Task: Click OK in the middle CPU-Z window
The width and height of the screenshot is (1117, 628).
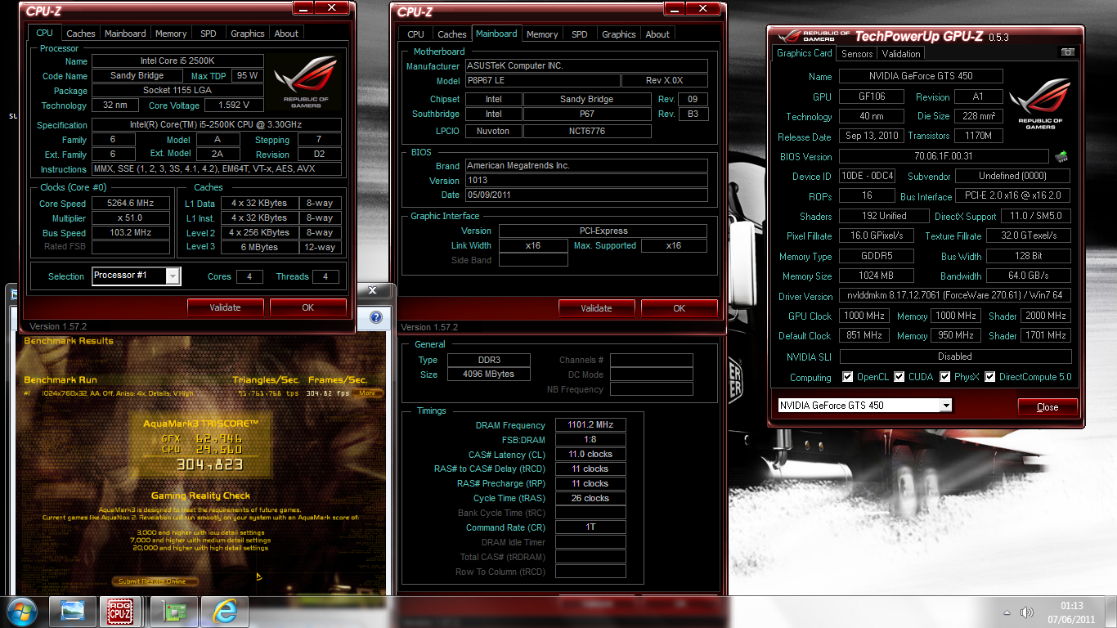Action: [680, 308]
